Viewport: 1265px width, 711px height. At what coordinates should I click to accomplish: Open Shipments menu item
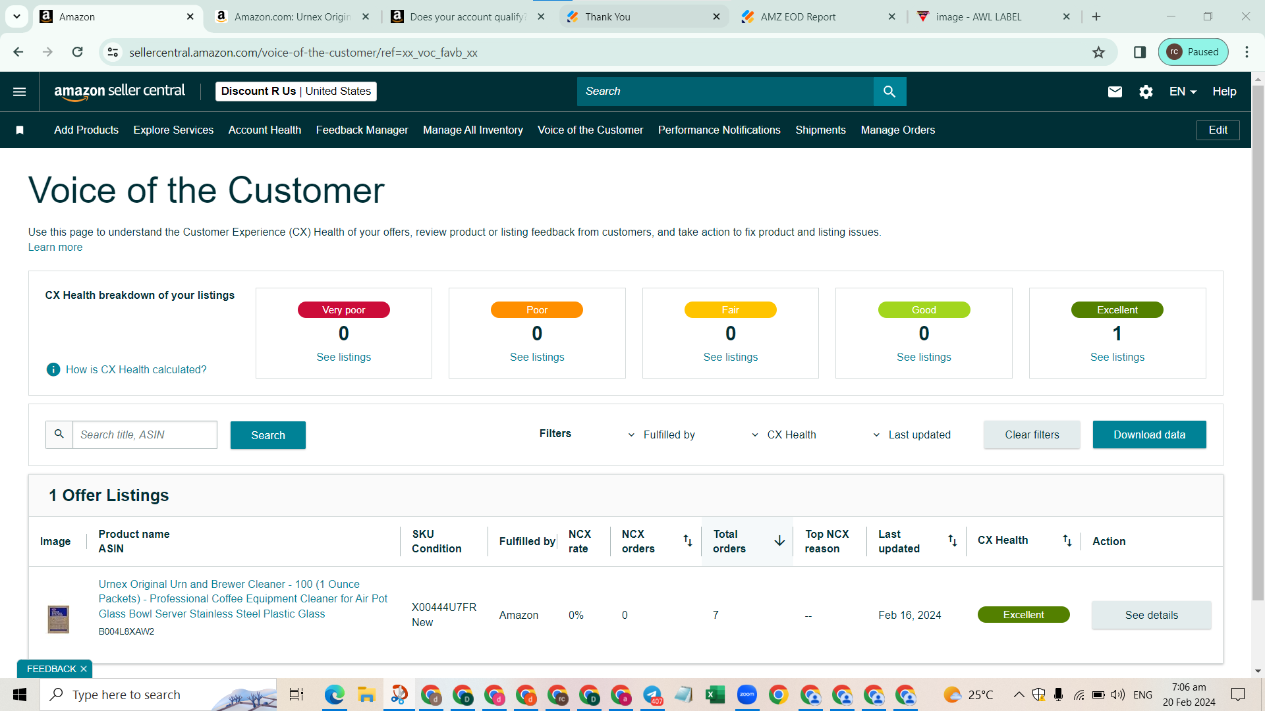pyautogui.click(x=820, y=130)
